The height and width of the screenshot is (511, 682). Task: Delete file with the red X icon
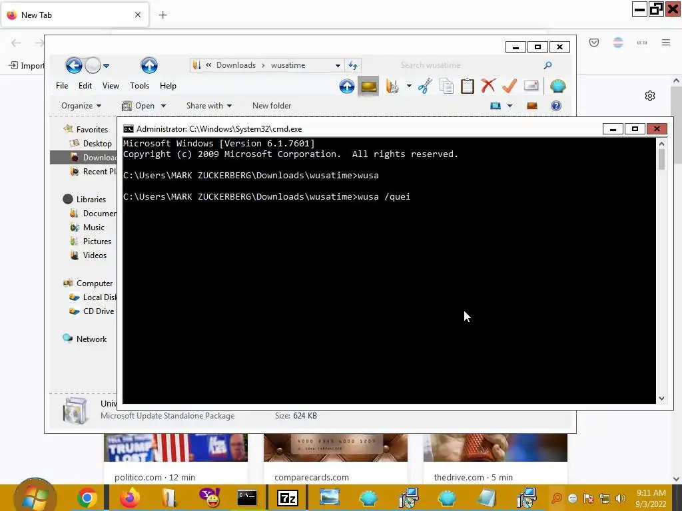(488, 86)
